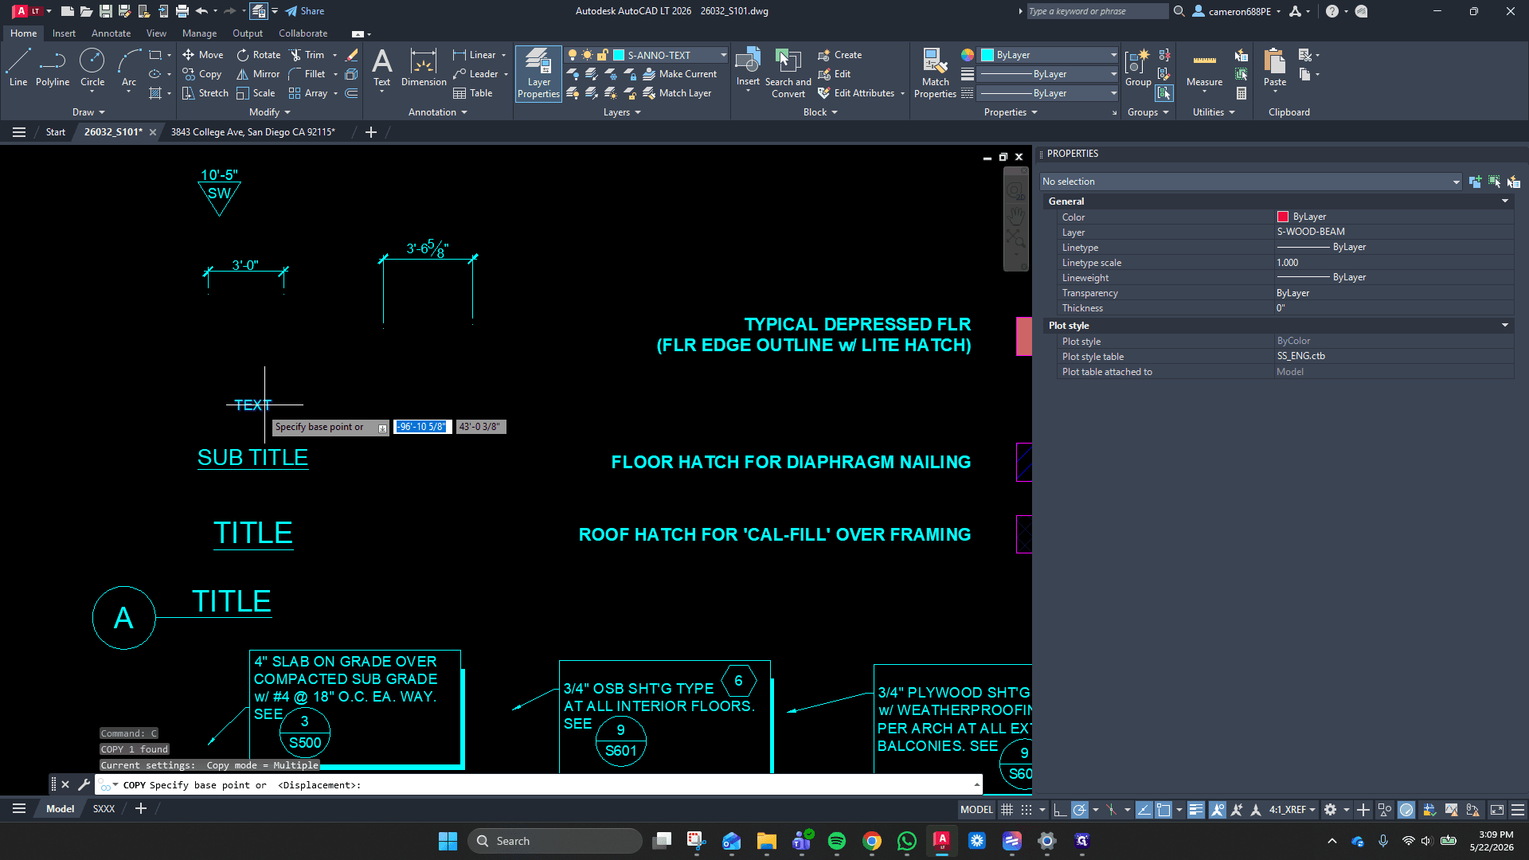Activate the Move command

pos(203,55)
